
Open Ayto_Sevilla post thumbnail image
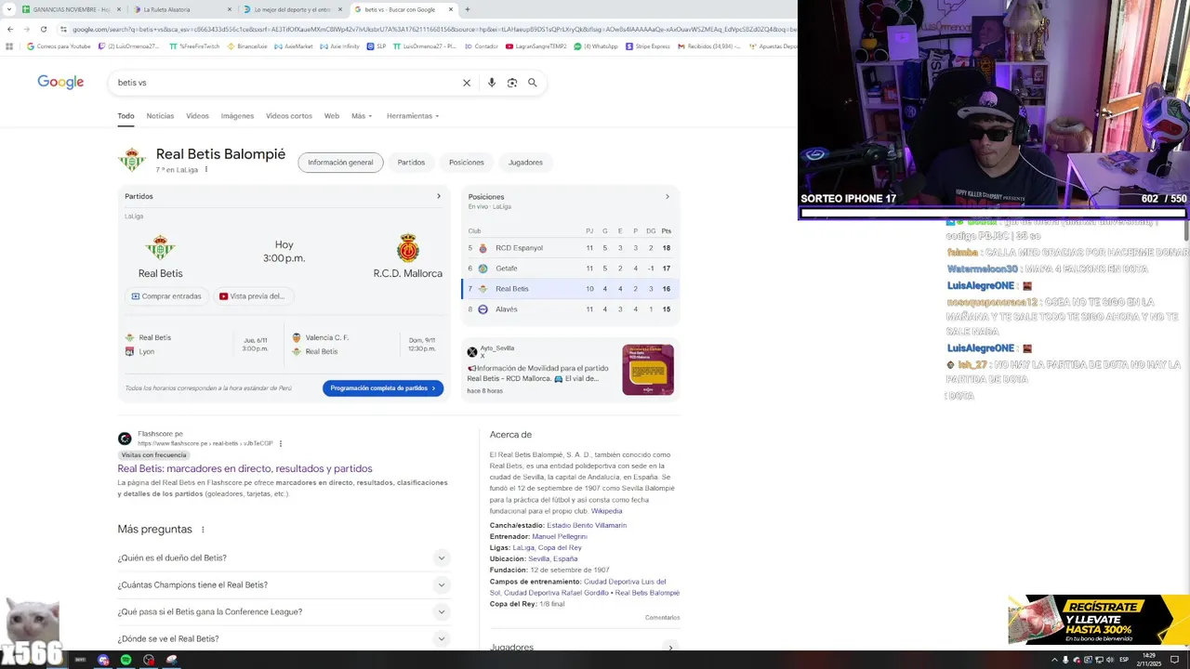648,370
